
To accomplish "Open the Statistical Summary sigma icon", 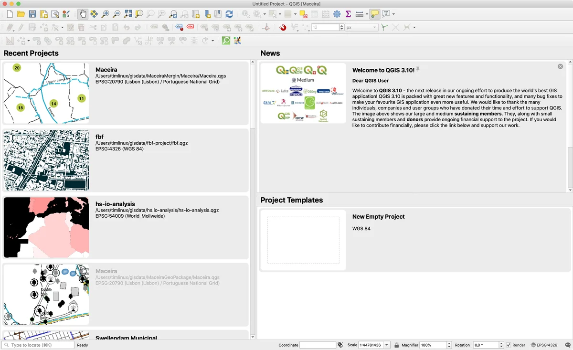I will click(x=348, y=14).
